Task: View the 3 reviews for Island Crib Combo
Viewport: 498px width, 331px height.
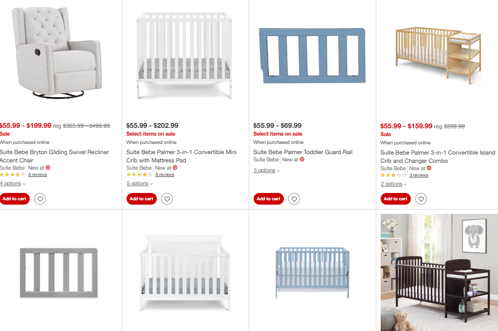Action: tap(419, 175)
